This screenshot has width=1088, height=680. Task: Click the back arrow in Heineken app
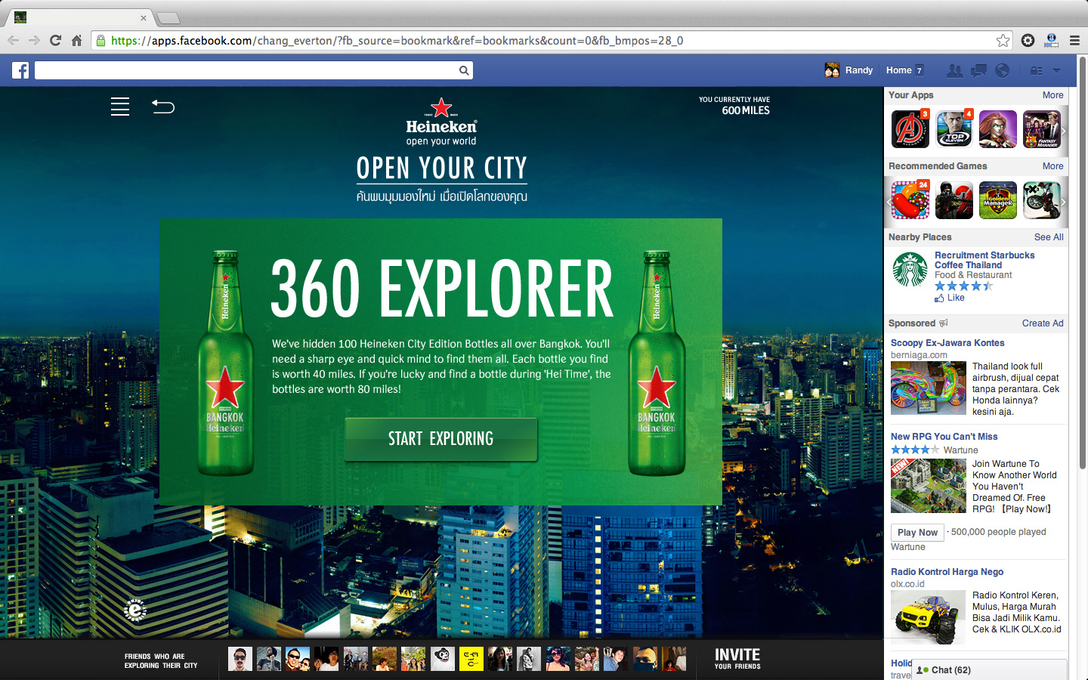pos(163,107)
